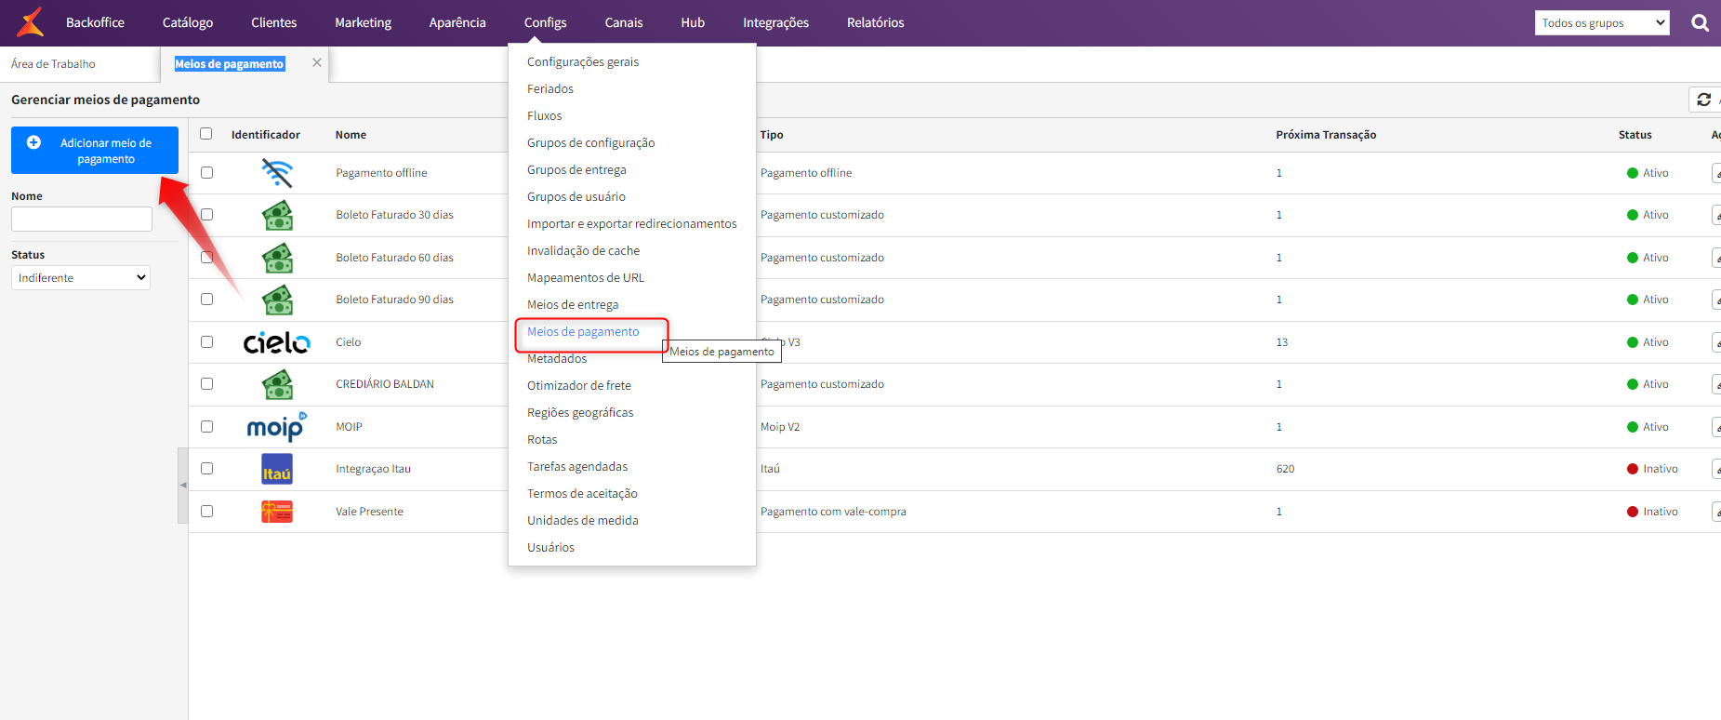
Task: Check the Boleto Faturado 90 dias checkbox
Action: (206, 300)
